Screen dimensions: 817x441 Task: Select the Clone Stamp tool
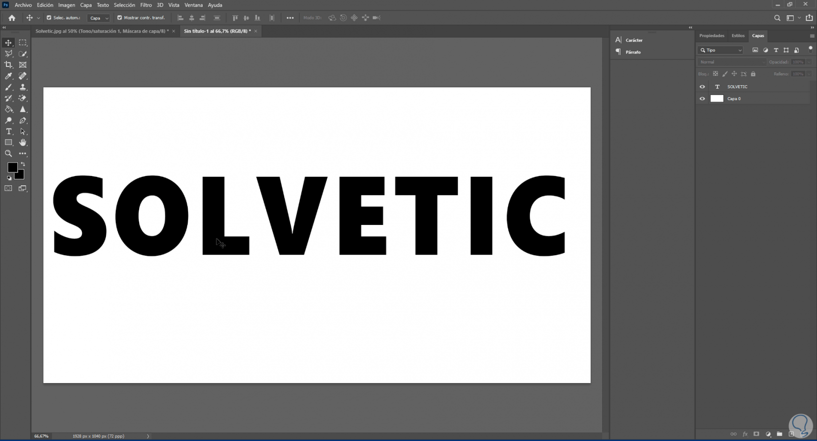[x=23, y=87]
